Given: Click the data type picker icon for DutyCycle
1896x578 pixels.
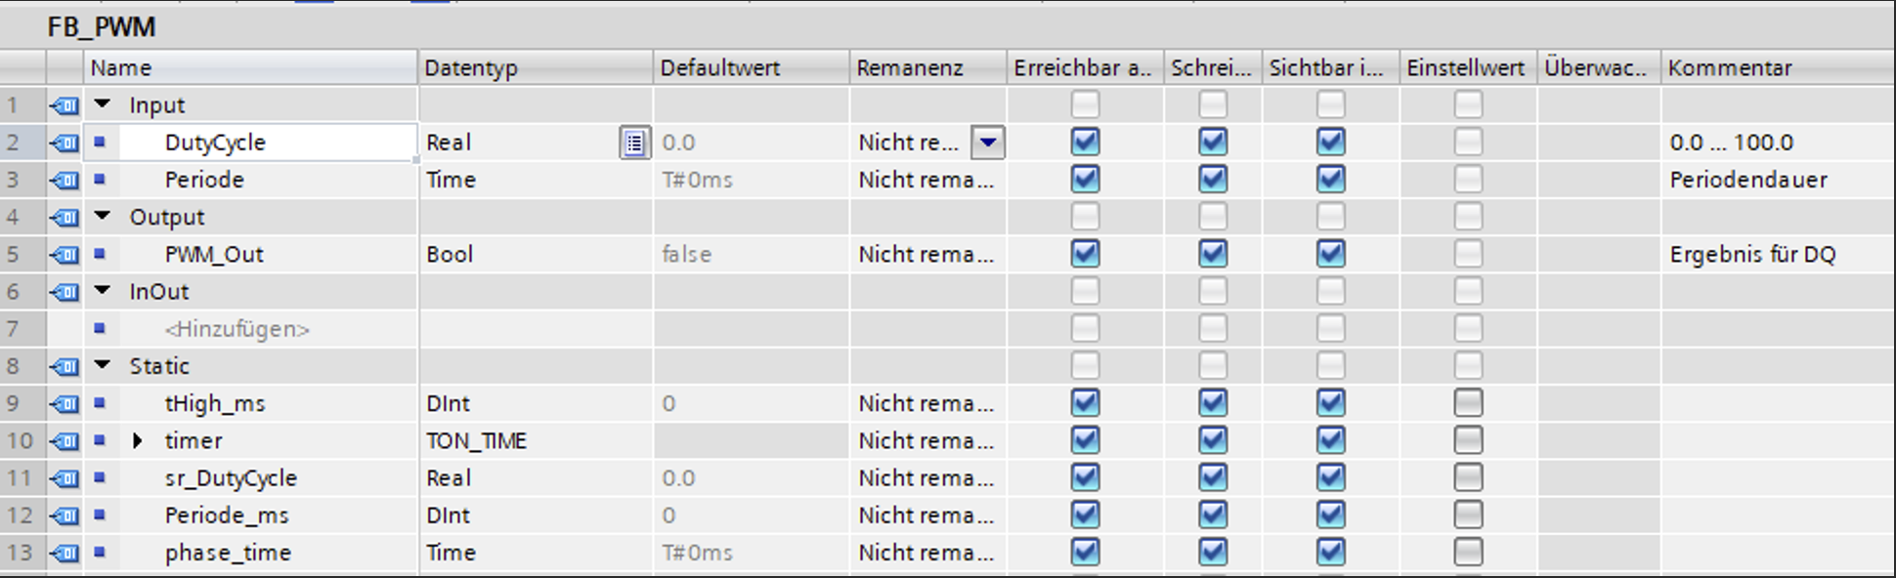Looking at the screenshot, I should (634, 144).
